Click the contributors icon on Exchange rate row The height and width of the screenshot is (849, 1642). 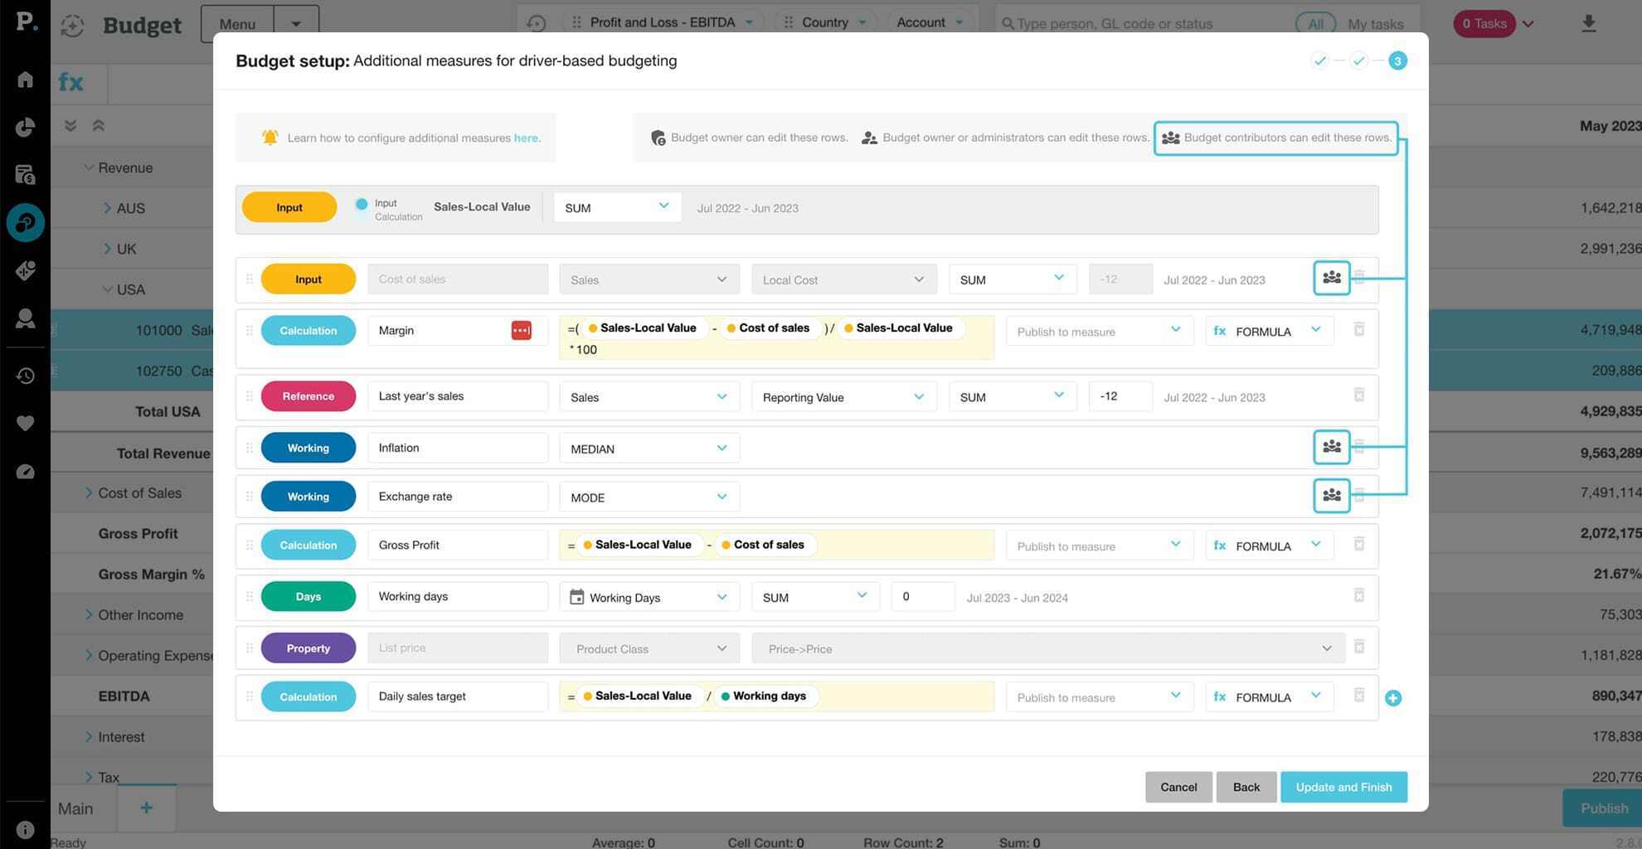[1331, 496]
